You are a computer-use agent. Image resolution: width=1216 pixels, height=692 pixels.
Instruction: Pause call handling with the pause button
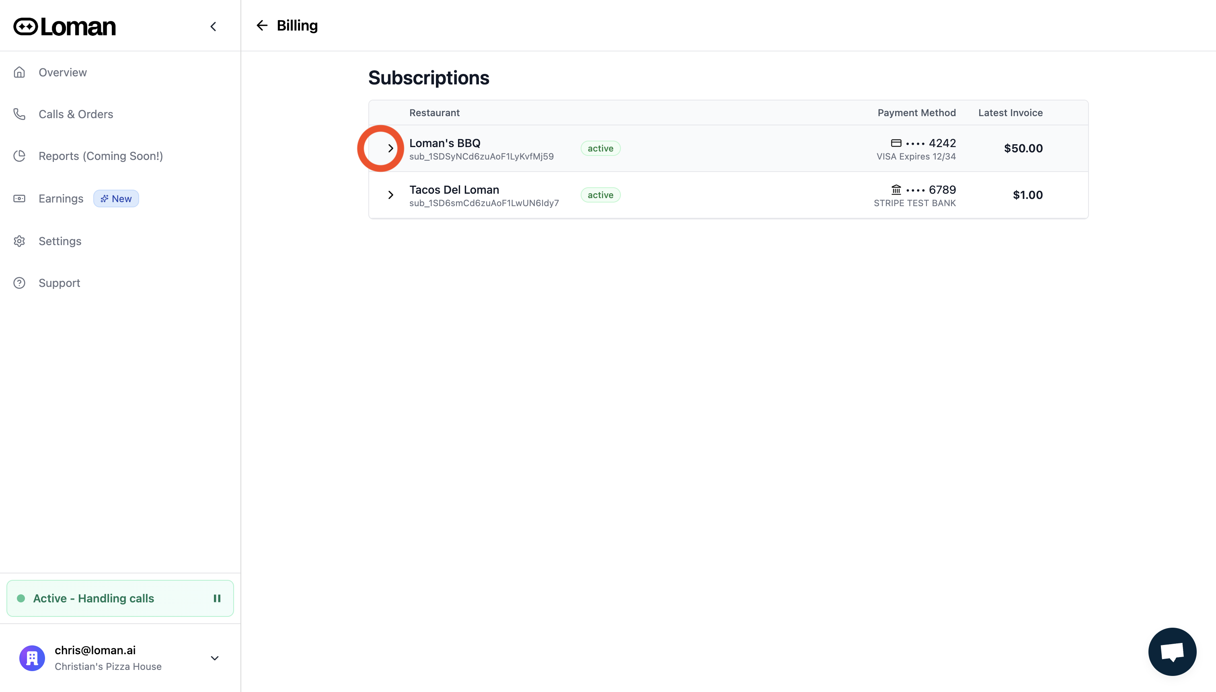[217, 598]
